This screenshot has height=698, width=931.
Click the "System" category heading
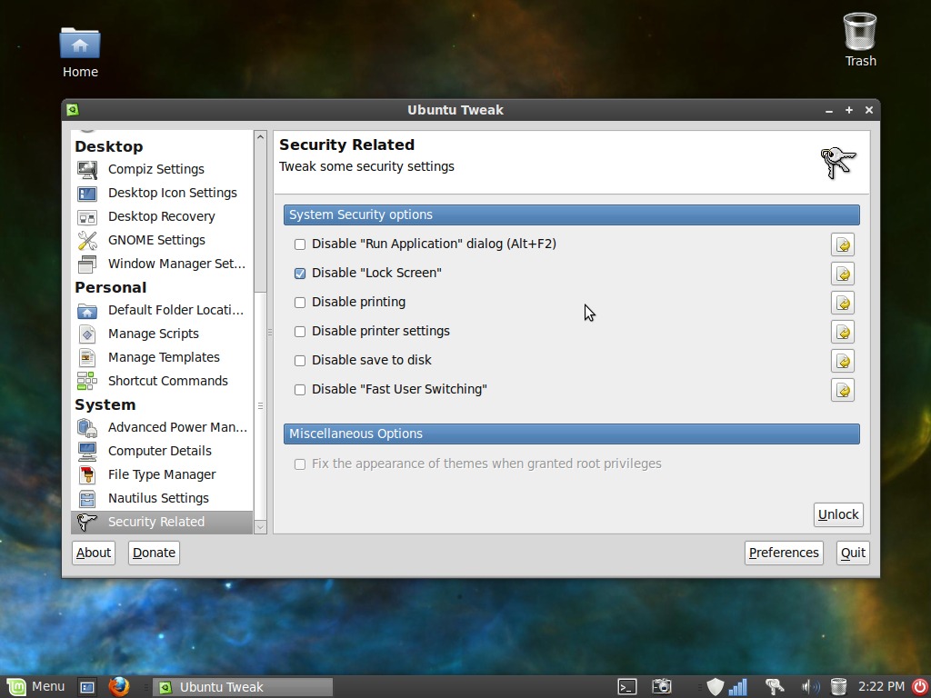(105, 404)
